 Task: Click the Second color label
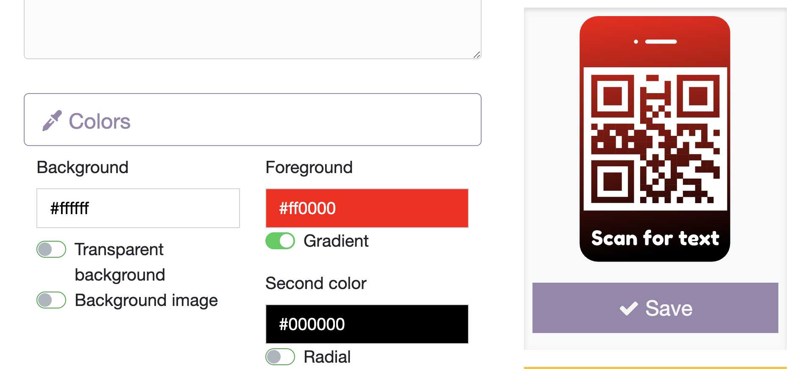click(x=316, y=283)
